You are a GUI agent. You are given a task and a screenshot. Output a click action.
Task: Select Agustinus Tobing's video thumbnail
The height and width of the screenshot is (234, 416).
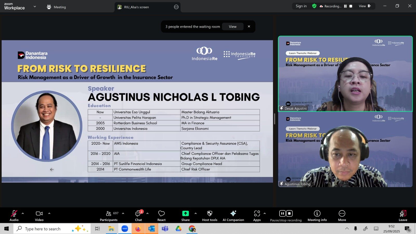(345, 149)
